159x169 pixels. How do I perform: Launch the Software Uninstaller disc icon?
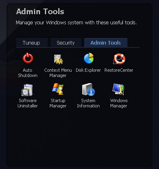[28, 90]
